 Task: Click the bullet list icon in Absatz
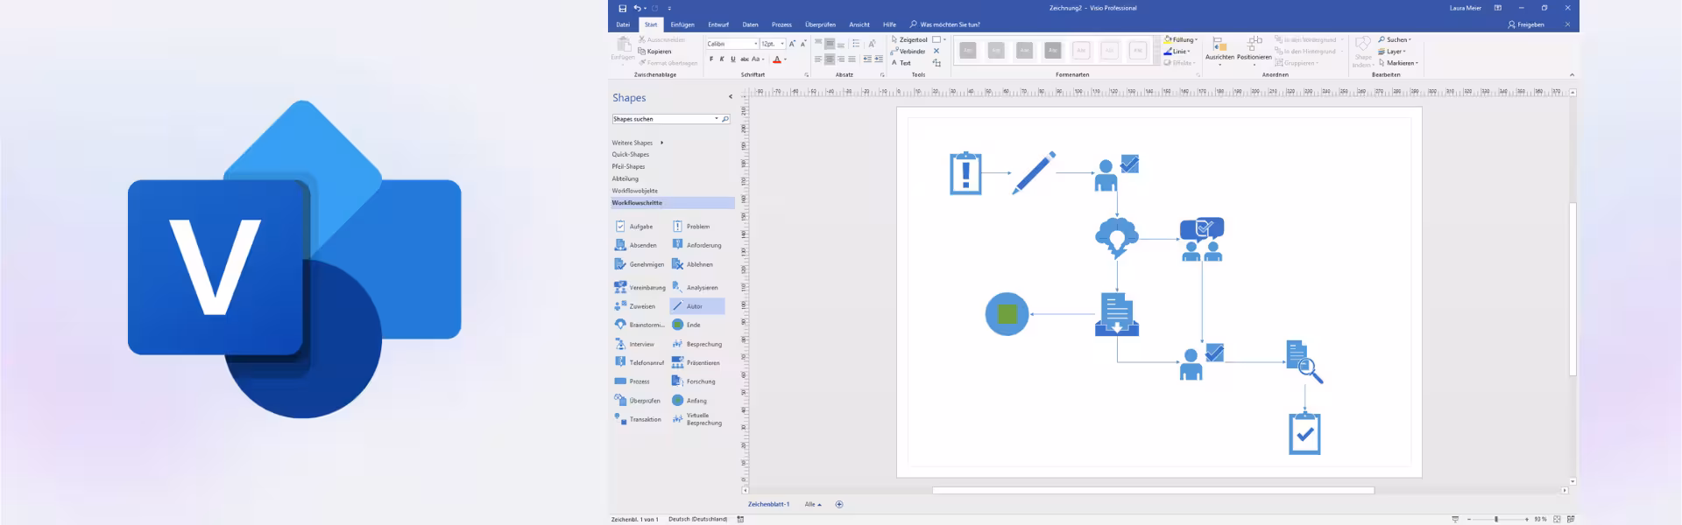(856, 44)
